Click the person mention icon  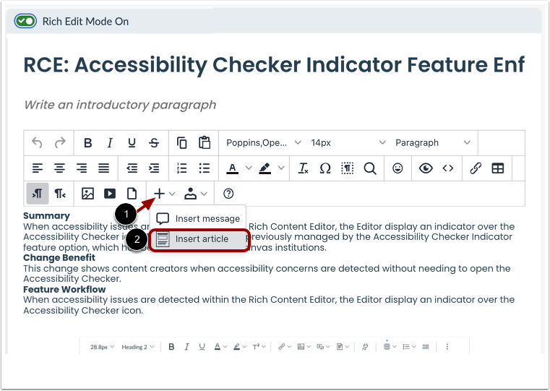191,194
